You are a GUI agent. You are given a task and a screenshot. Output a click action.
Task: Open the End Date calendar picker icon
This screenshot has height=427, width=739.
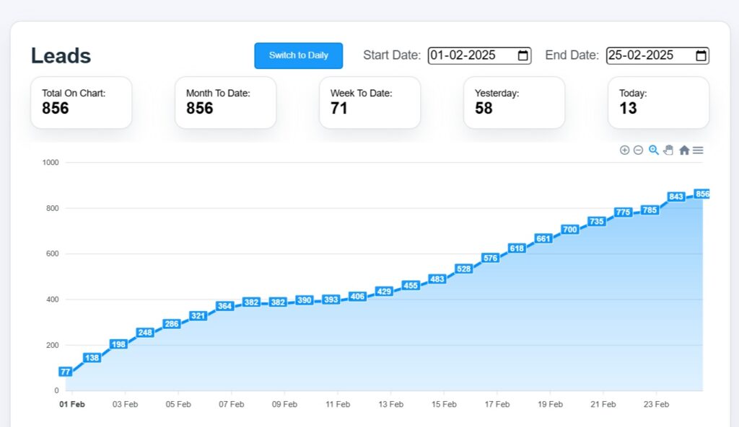(x=701, y=55)
